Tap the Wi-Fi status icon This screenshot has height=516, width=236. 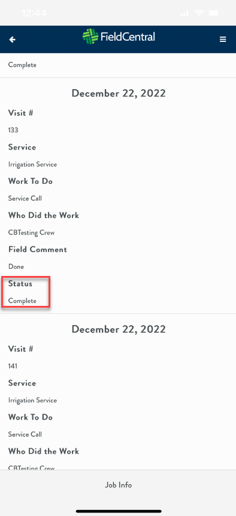(199, 13)
